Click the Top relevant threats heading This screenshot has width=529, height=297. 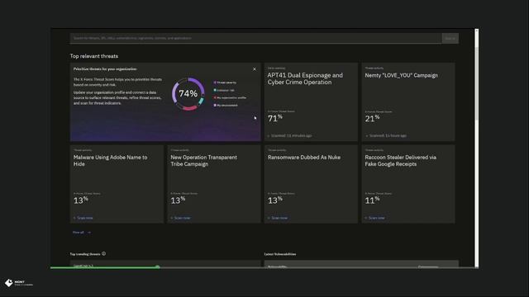click(x=94, y=56)
